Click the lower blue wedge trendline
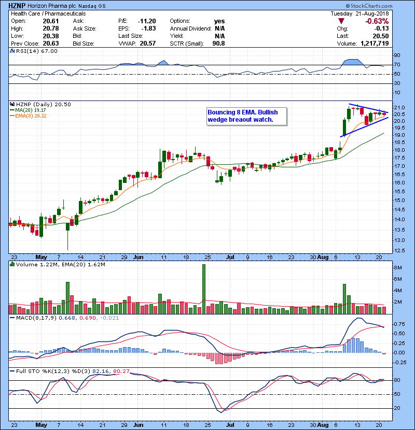The height and width of the screenshot is (430, 415). (x=364, y=127)
